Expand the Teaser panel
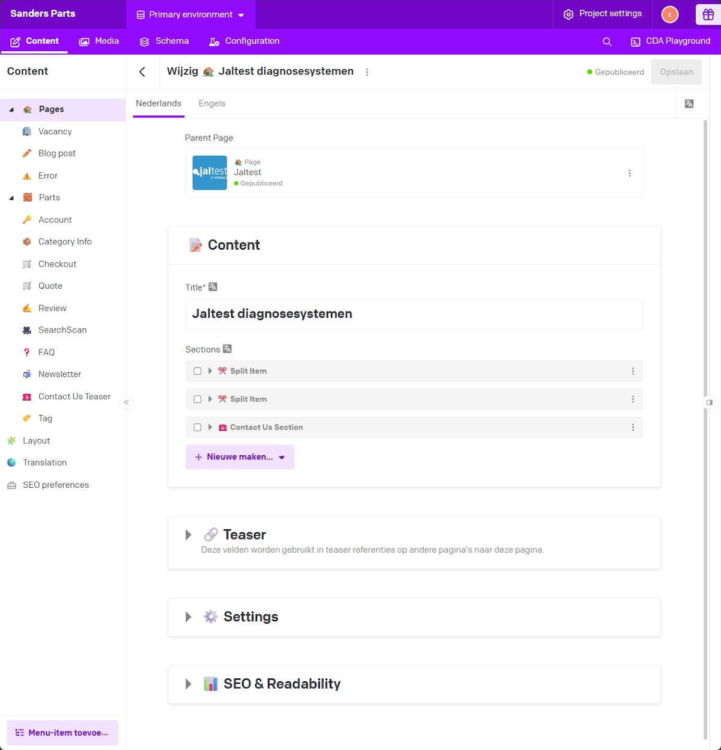 click(189, 535)
